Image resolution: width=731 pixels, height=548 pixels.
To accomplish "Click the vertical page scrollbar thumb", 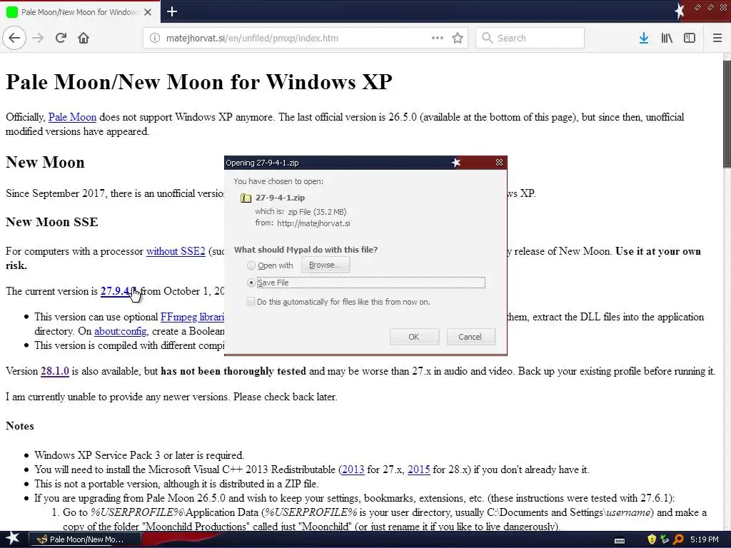I will click(x=727, y=113).
